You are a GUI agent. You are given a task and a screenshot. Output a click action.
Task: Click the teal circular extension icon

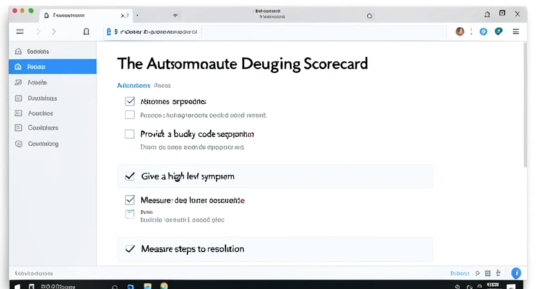click(499, 32)
